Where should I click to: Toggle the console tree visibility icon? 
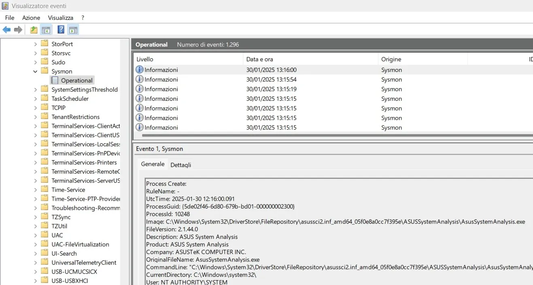pos(46,29)
